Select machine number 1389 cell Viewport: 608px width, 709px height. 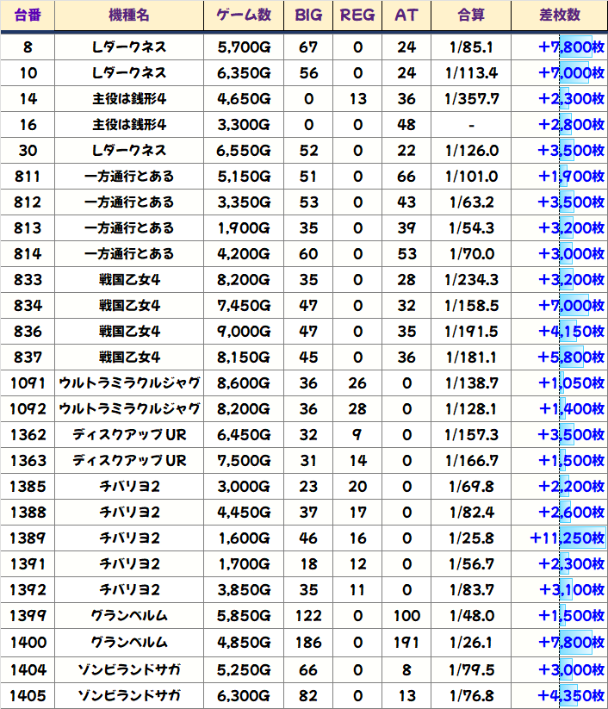pyautogui.click(x=28, y=538)
